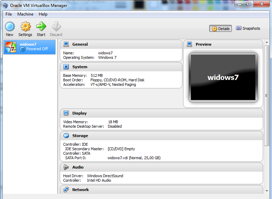Switch to the Snapshots view
The height and width of the screenshot is (199, 272).
[x=248, y=28]
